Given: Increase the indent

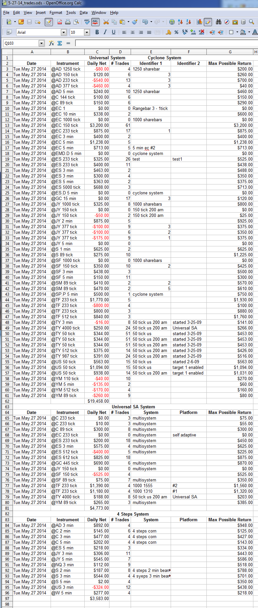Looking at the screenshot, I should (x=221, y=32).
